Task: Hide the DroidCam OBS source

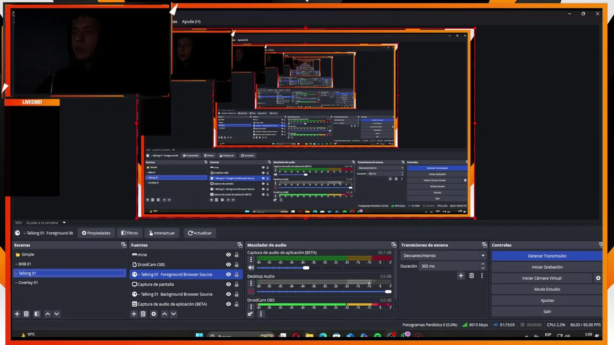Action: (x=228, y=264)
